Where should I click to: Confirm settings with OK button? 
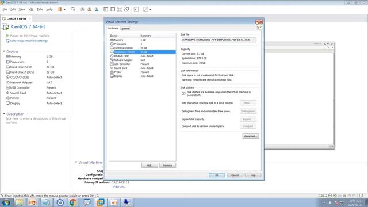[217, 175]
